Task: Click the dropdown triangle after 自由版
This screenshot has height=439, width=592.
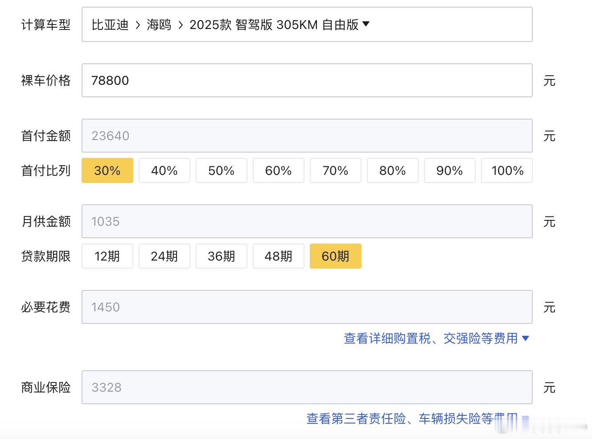Action: (366, 24)
